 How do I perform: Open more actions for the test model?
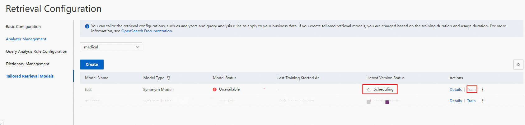[483, 90]
